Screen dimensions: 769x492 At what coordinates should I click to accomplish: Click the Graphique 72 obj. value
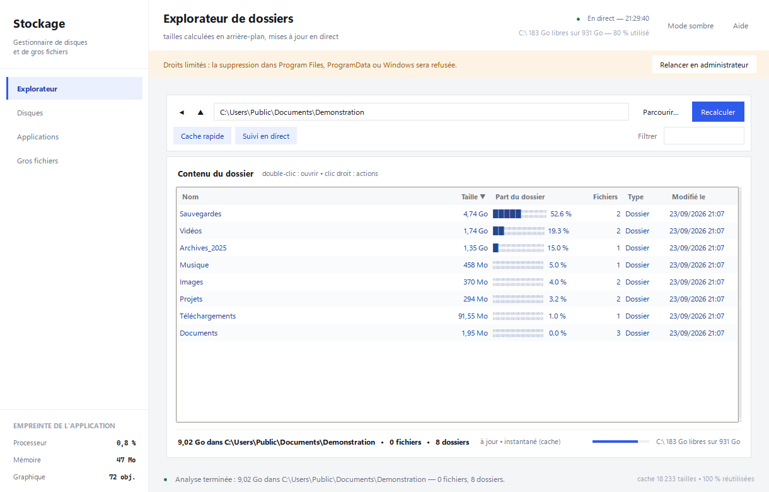[122, 477]
